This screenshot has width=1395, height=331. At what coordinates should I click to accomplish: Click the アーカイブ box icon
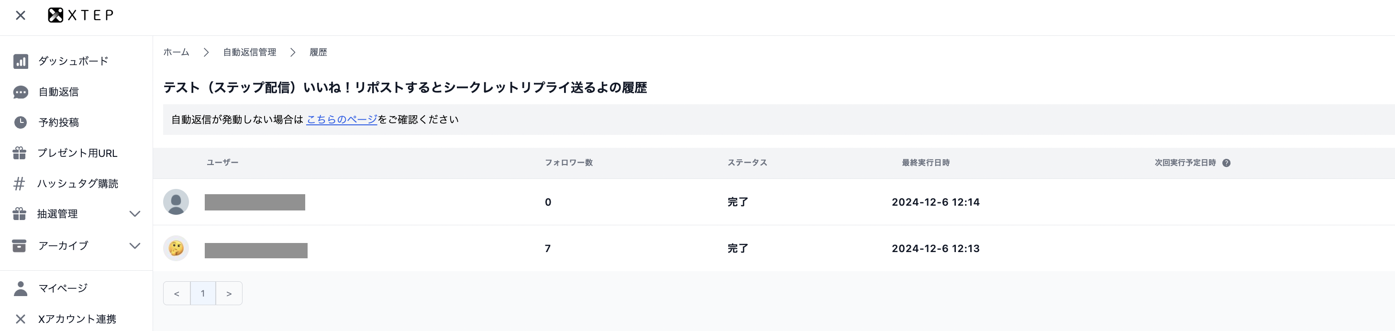pos(20,245)
